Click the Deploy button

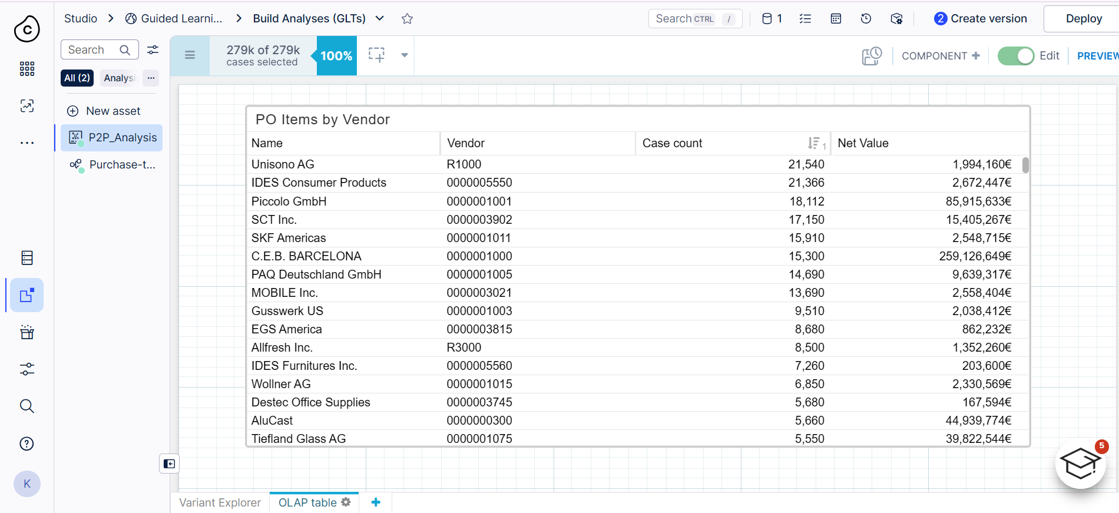click(1083, 19)
